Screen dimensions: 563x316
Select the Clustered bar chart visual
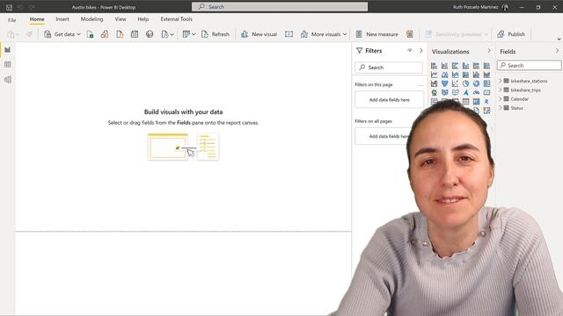pos(456,66)
